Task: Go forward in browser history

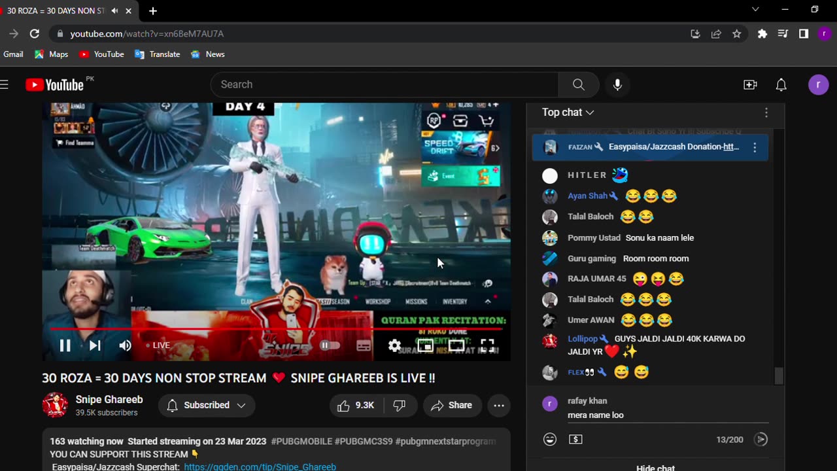Action: coord(14,33)
